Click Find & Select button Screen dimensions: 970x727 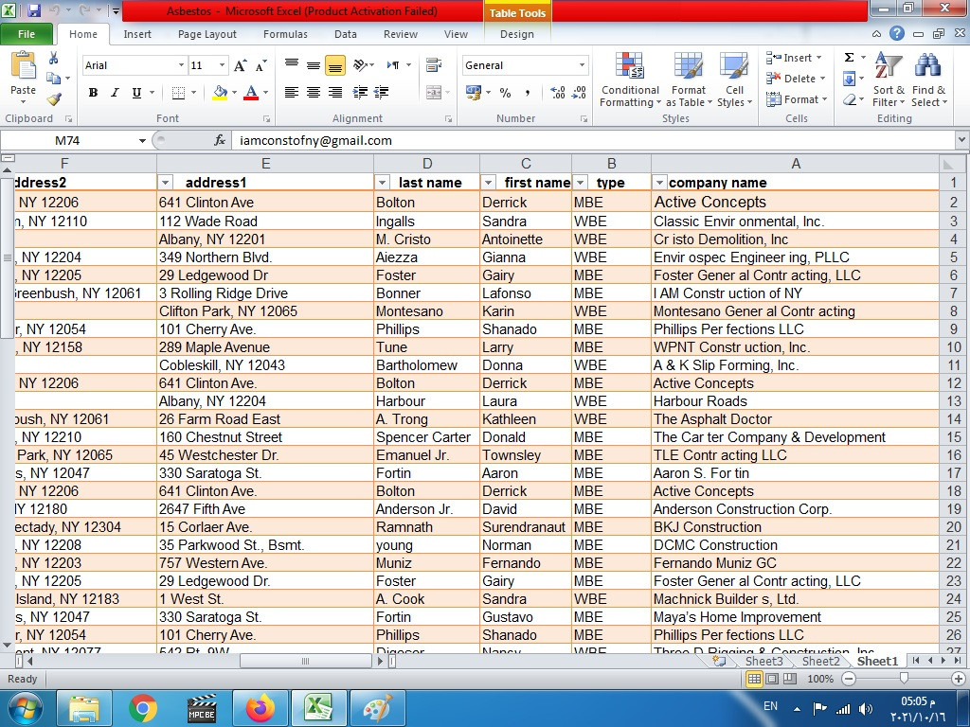[928, 80]
